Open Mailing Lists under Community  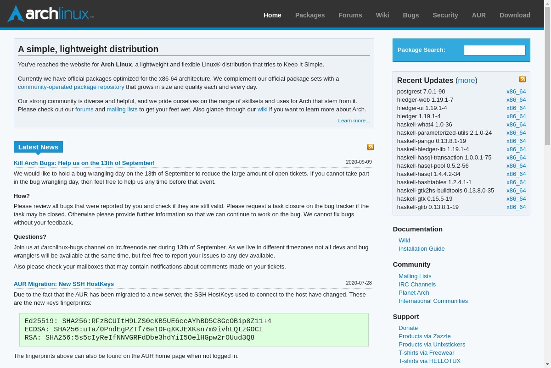click(415, 276)
